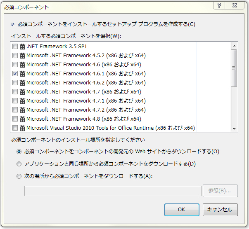Screen dimensions: 249x229
Task: Check the .NET Framework 4.6.2 checkbox
Action: point(15,82)
